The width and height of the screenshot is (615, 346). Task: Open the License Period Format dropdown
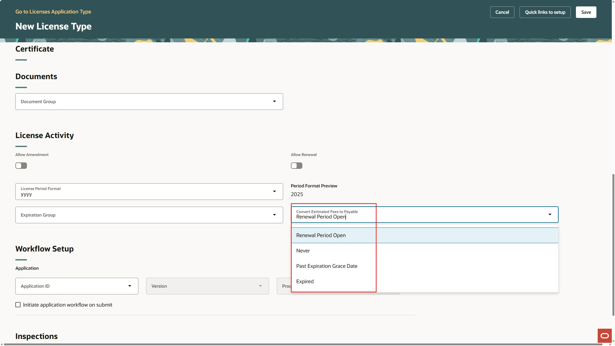275,191
